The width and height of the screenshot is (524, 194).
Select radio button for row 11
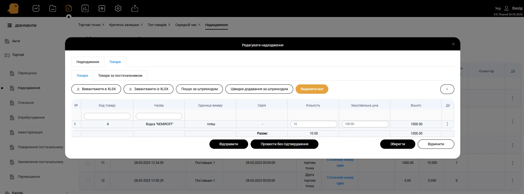[88, 163]
